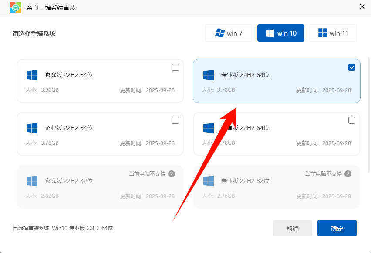Click the 确定 confirm button
The height and width of the screenshot is (253, 371).
(x=338, y=228)
